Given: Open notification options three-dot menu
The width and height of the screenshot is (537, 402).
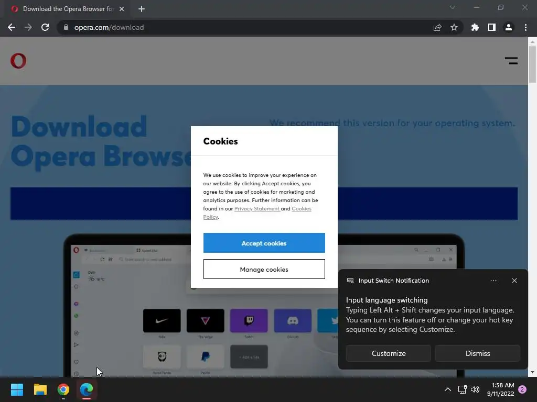Looking at the screenshot, I should pos(493,281).
